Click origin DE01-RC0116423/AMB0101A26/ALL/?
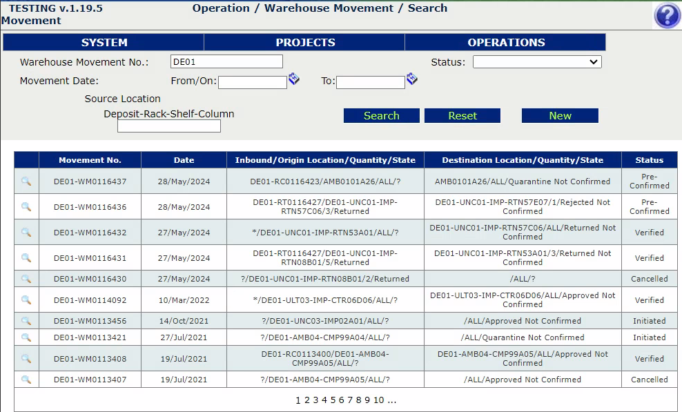Image resolution: width=682 pixels, height=412 pixels. 325,182
